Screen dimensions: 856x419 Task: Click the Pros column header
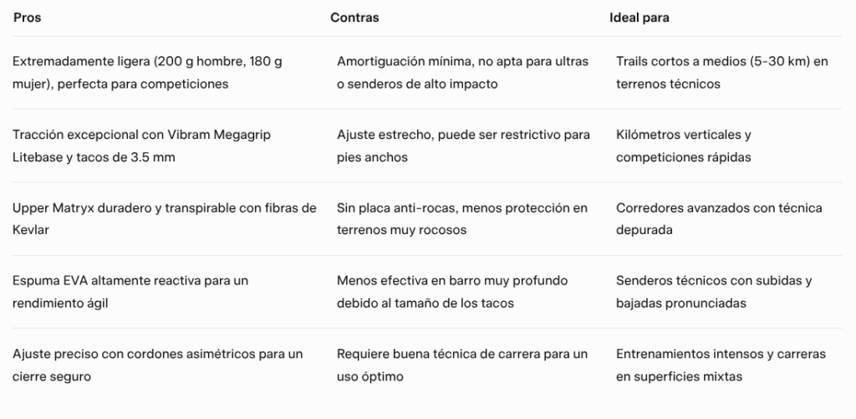click(28, 18)
